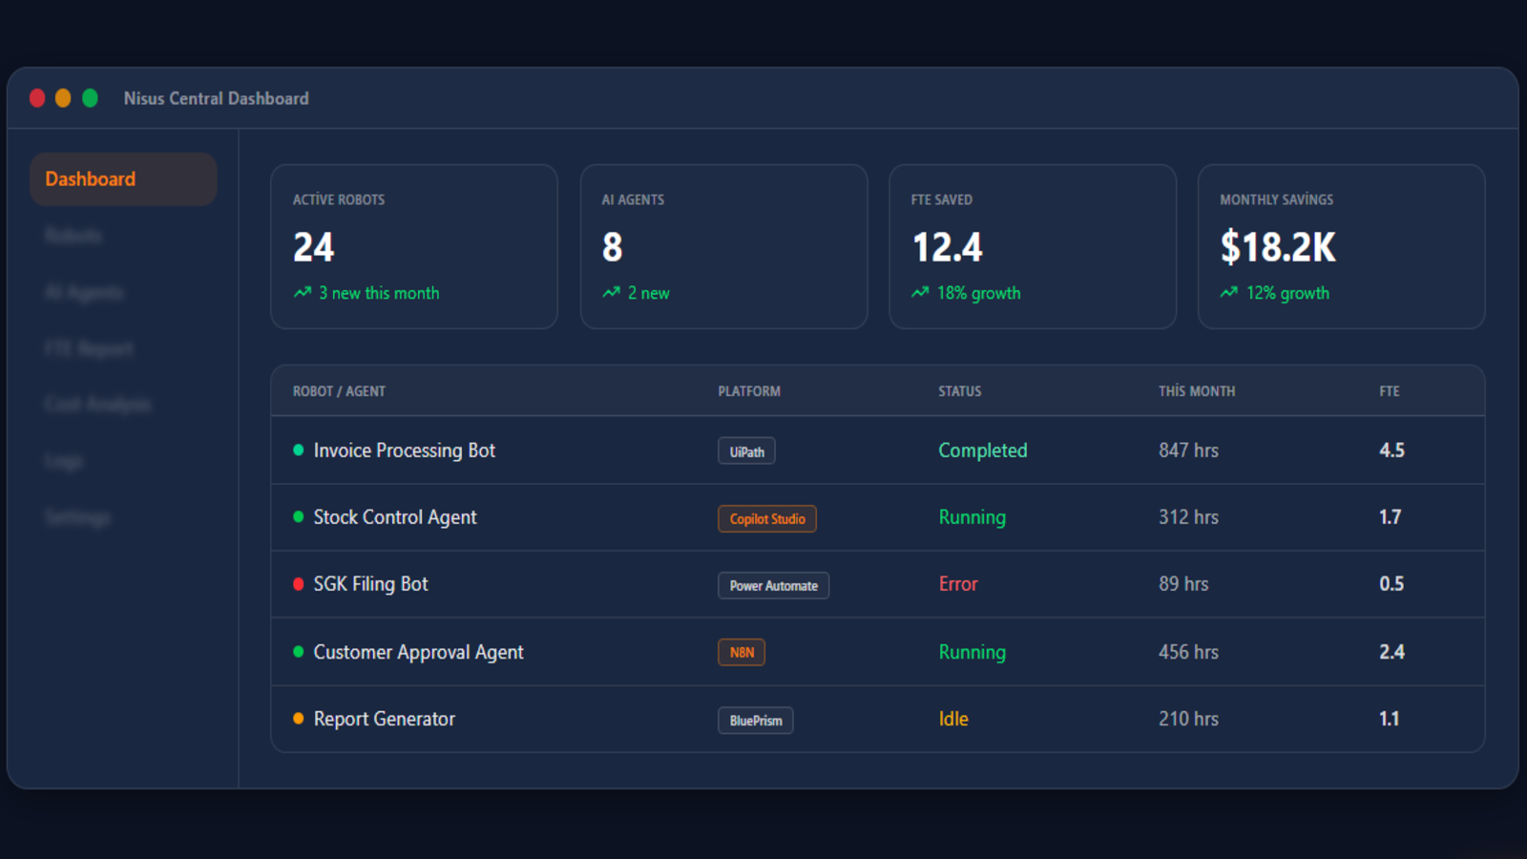The image size is (1527, 859).
Task: Click the '12.4' FTE saved value
Action: point(947,247)
